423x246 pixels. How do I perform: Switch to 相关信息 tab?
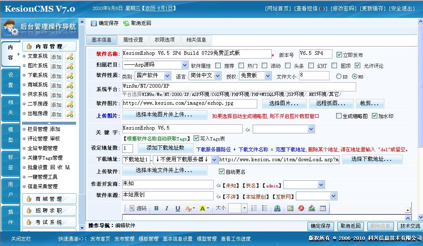tap(196, 40)
